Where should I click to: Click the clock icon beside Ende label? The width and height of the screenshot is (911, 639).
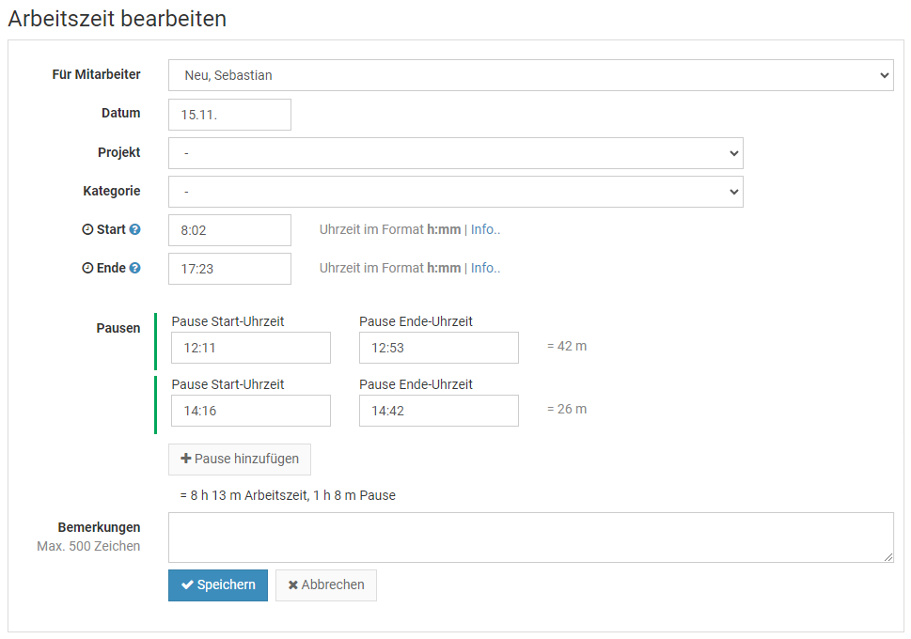tap(87, 268)
